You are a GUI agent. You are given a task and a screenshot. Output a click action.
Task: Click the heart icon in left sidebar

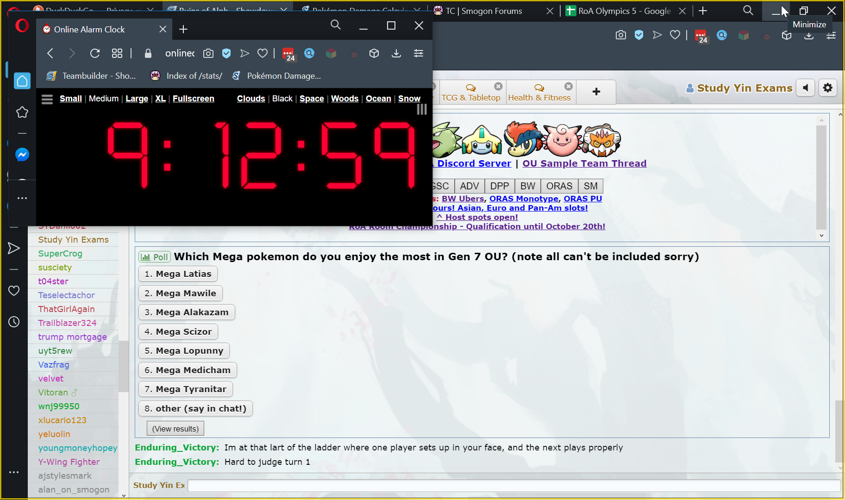14,291
